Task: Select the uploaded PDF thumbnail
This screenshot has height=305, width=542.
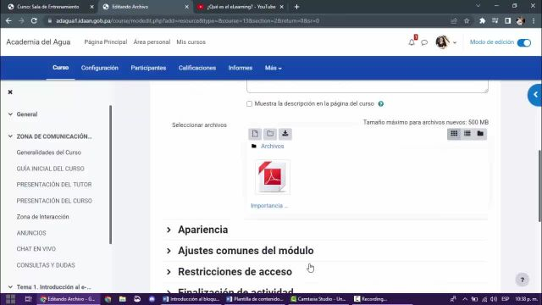Action: pos(273,177)
